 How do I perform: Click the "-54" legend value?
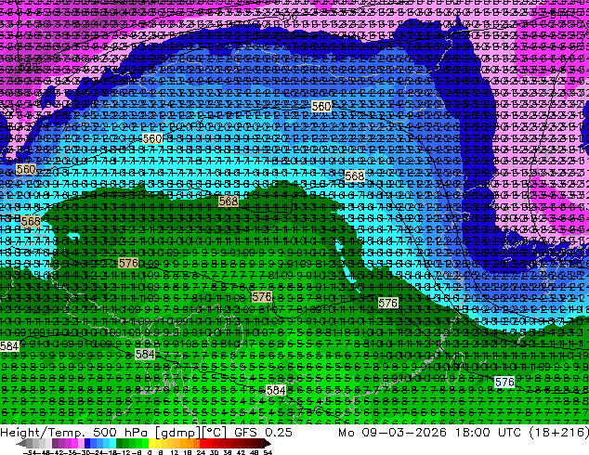pyautogui.click(x=30, y=453)
